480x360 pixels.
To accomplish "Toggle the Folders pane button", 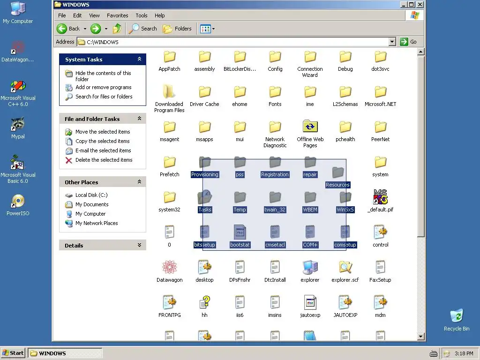I will 177,29.
